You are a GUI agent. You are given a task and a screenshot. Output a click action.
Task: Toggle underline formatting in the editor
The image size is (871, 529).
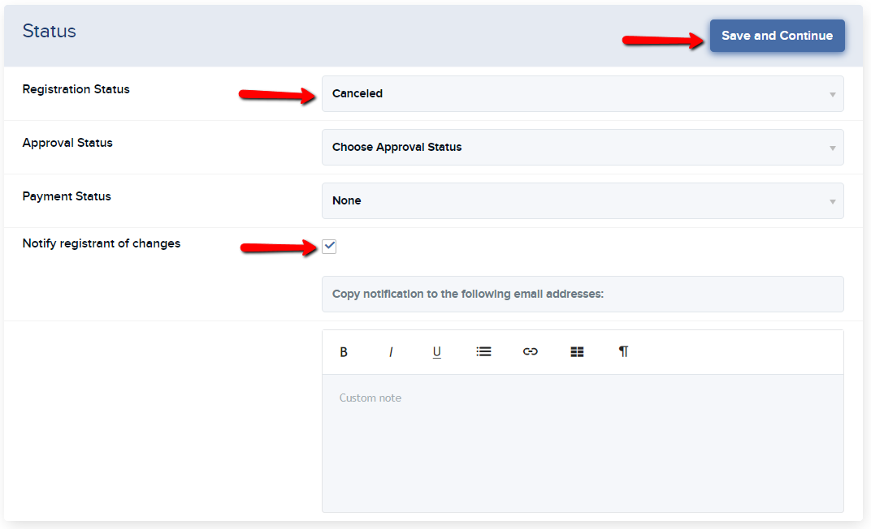click(436, 351)
